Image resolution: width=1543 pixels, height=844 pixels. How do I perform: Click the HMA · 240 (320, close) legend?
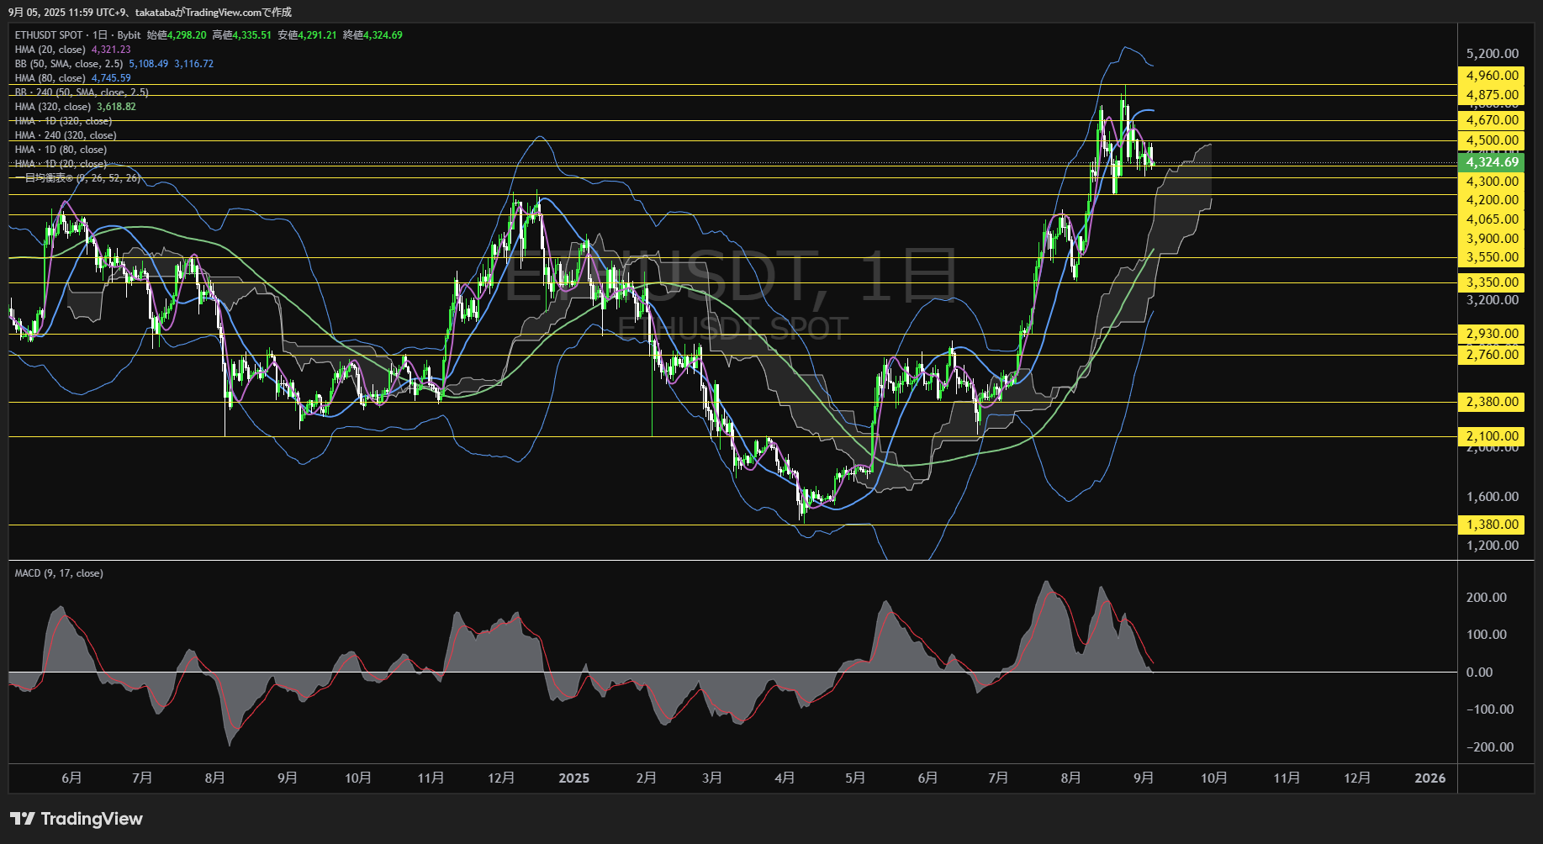66,135
